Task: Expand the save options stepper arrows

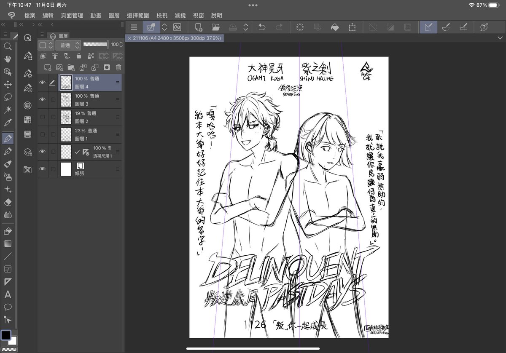Action: coord(246,27)
